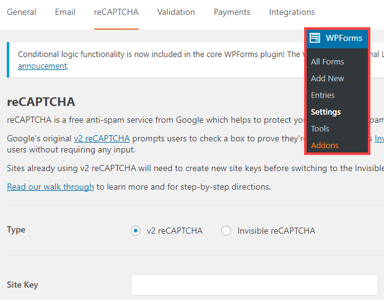Click the WPForms menu icon
The height and width of the screenshot is (300, 384).
click(315, 38)
